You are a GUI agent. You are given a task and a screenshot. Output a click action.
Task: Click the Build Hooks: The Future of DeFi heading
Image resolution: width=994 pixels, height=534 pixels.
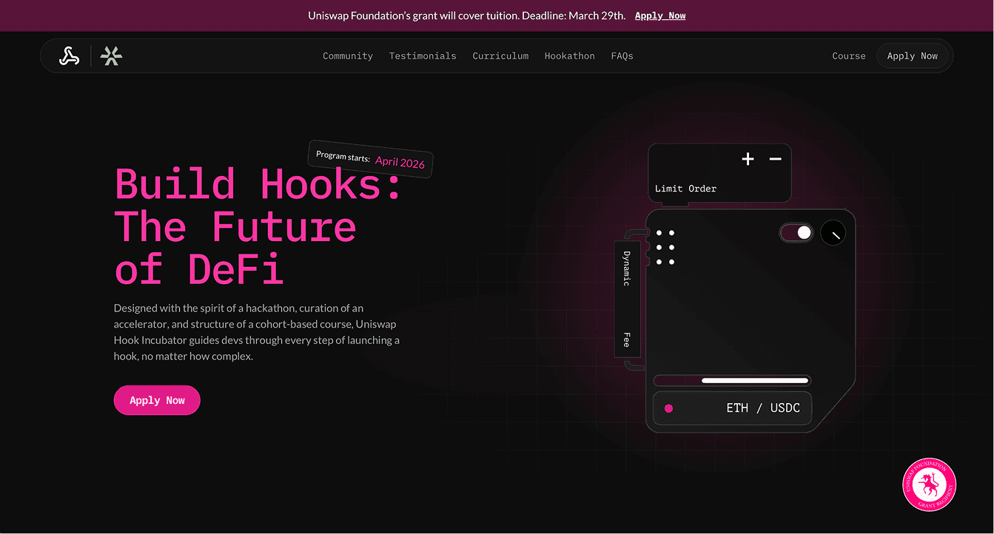tap(258, 226)
